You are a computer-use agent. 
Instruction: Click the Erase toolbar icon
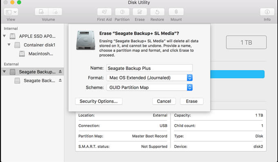pos(140,12)
